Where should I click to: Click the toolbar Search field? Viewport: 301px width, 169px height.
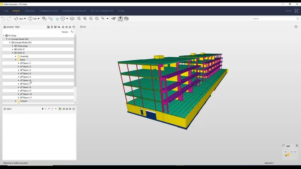coord(276,18)
